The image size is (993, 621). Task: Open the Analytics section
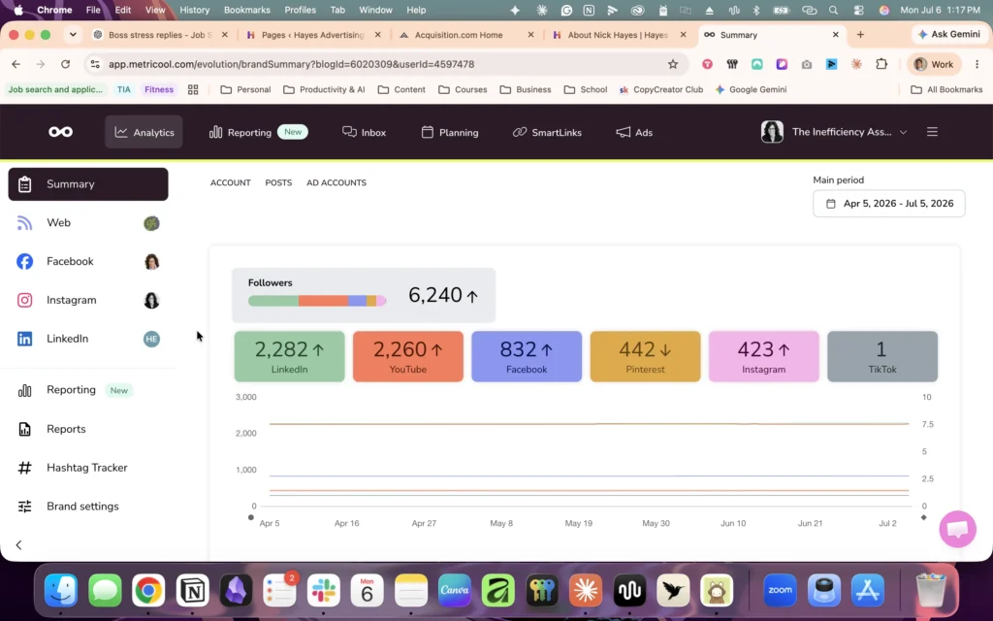144,132
